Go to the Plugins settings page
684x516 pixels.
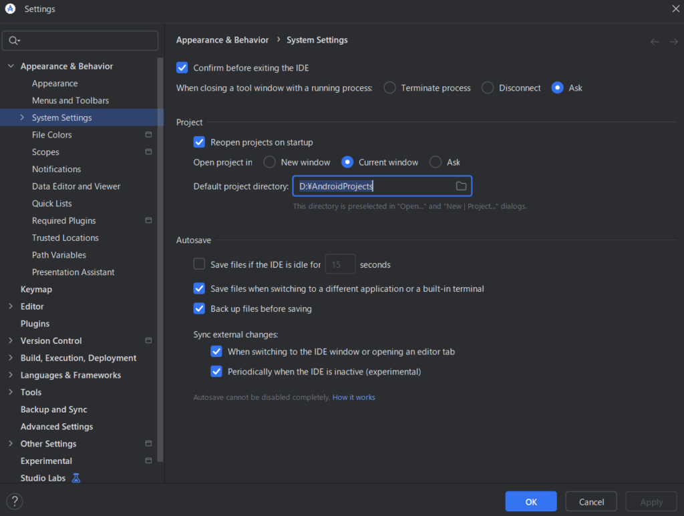[35, 324]
